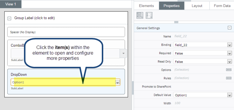Image resolution: width=234 pixels, height=110 pixels.
Task: Select the Spacer (No Display) element
Action: [66, 32]
